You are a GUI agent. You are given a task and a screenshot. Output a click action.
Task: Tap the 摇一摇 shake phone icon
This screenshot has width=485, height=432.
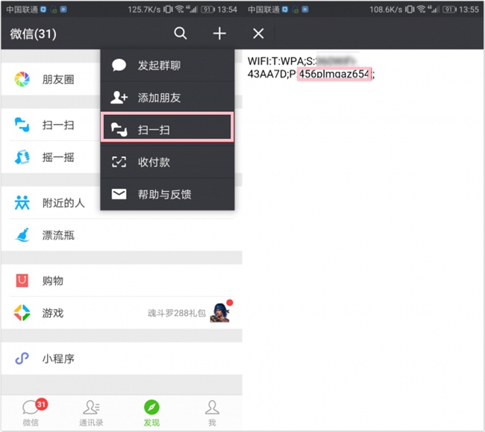22,157
